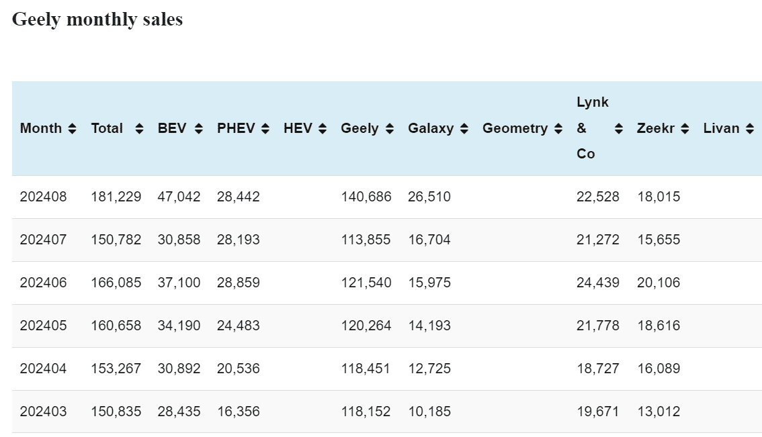Click the Total header label
Image resolution: width=762 pixels, height=437 pixels.
(107, 129)
